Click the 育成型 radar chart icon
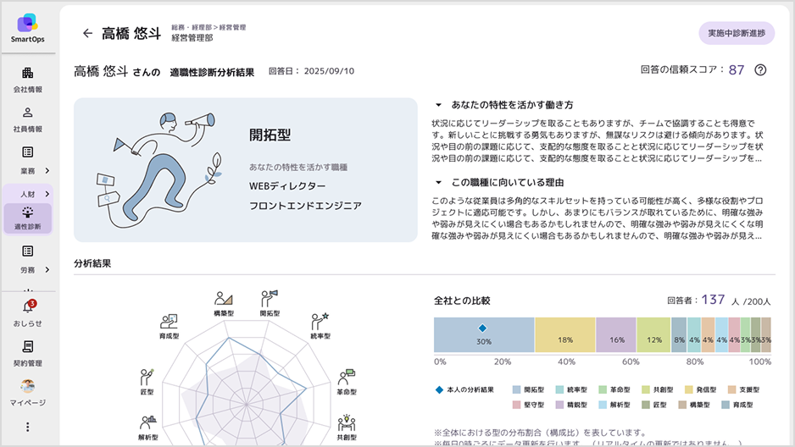Viewport: 795px width, 447px height. click(169, 321)
